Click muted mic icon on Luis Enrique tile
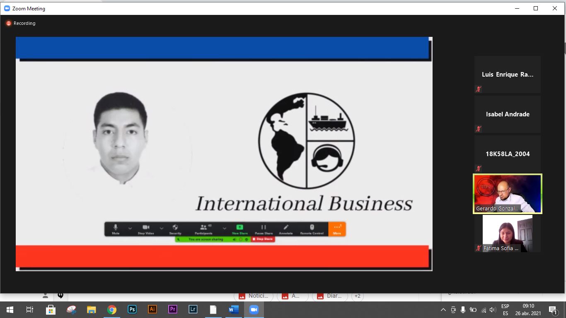 point(479,89)
